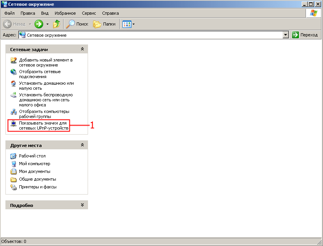
Task: Click the globe network connections icon
Action: (14, 72)
